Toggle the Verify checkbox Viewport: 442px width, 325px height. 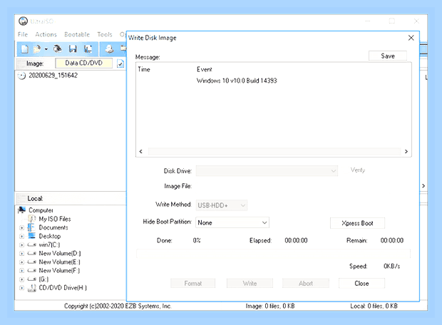coord(358,170)
